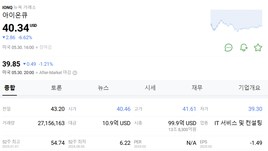Click After-Market help question mark icon
The height and width of the screenshot is (151, 268).
[x=75, y=73]
